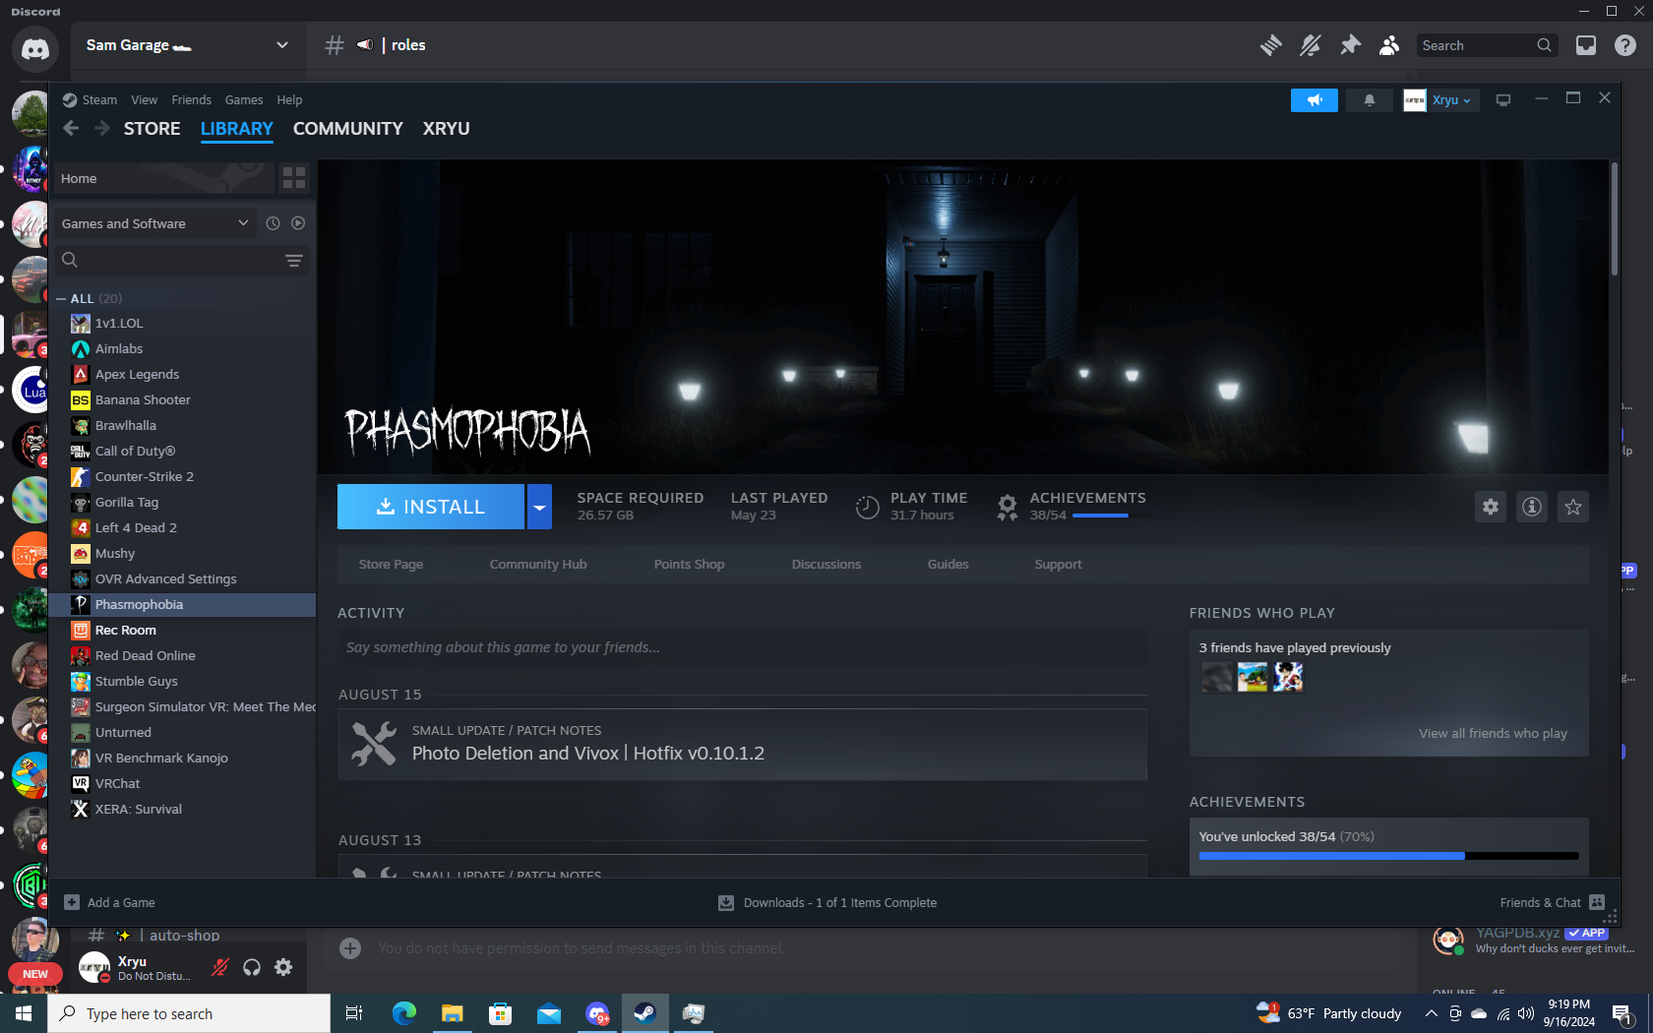The width and height of the screenshot is (1653, 1033).
Task: Open Discord inbox icon
Action: (1586, 45)
